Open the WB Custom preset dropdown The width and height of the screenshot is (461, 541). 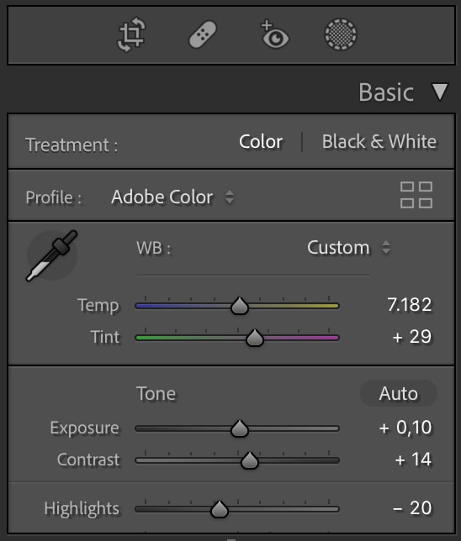pos(349,247)
